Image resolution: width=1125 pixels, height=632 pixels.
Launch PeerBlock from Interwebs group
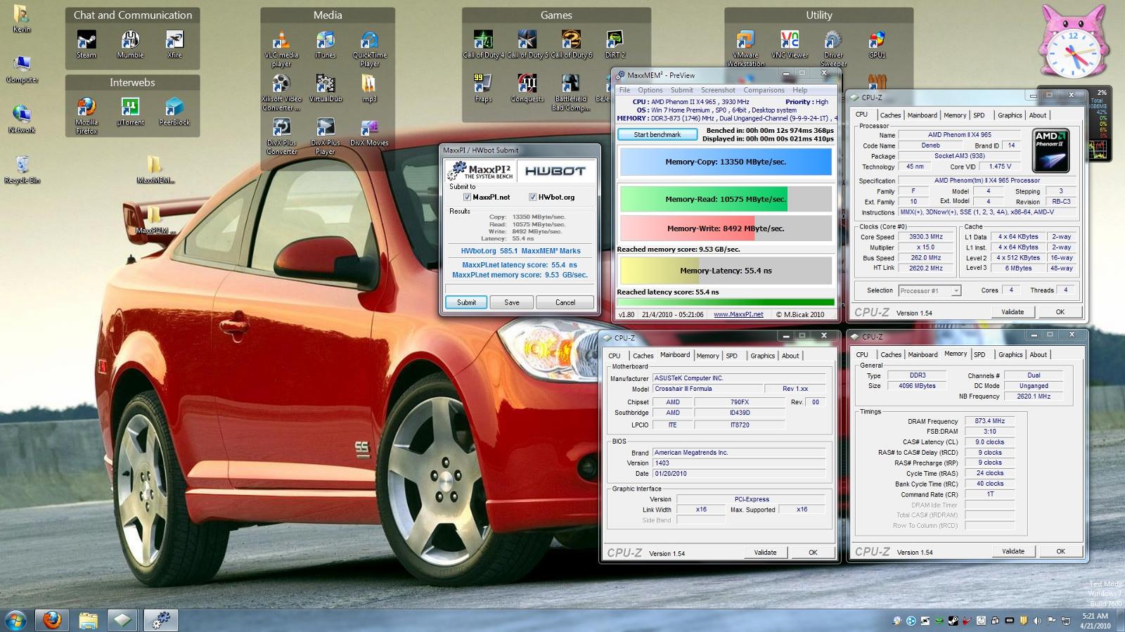coord(174,112)
